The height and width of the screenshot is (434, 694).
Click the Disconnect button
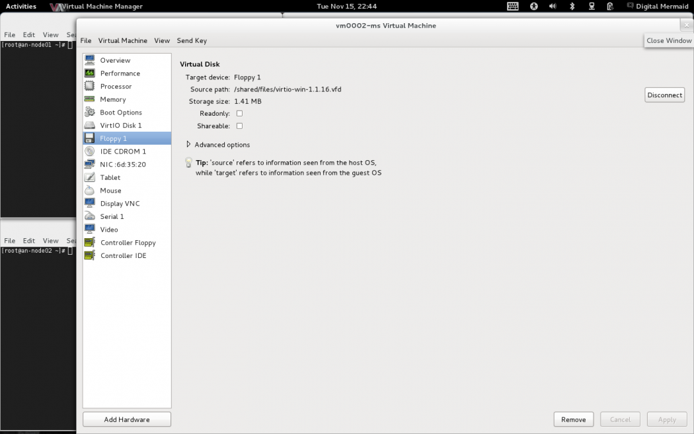[x=664, y=95]
